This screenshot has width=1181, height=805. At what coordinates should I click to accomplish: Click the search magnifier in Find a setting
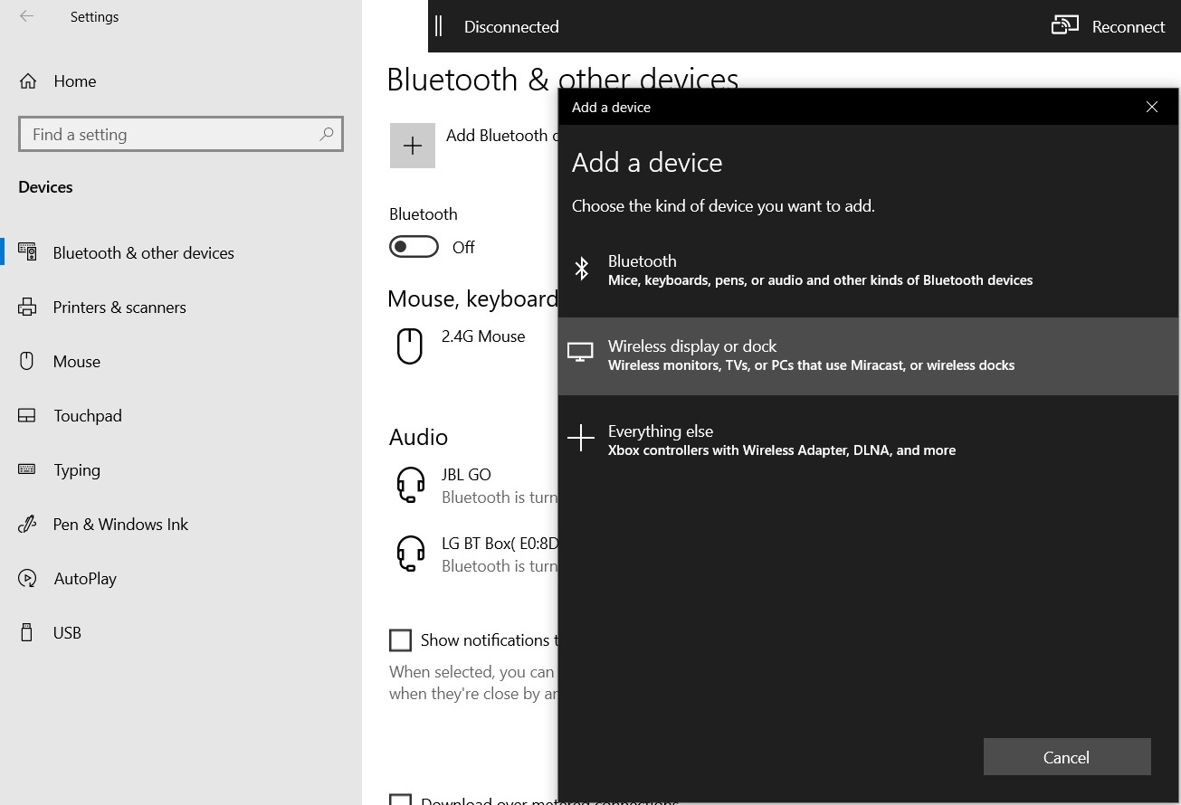pyautogui.click(x=327, y=134)
